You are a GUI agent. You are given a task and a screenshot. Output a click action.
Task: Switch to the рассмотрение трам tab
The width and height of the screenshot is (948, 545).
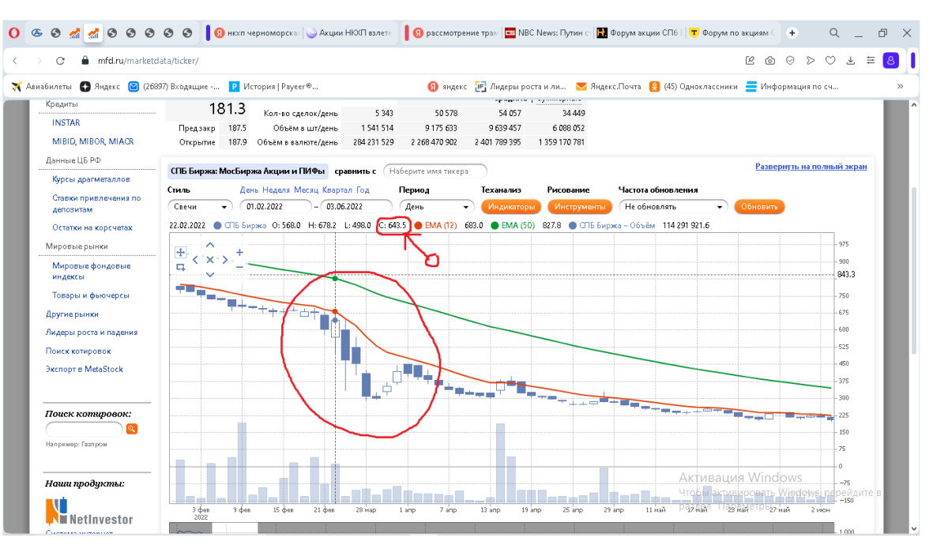455,33
